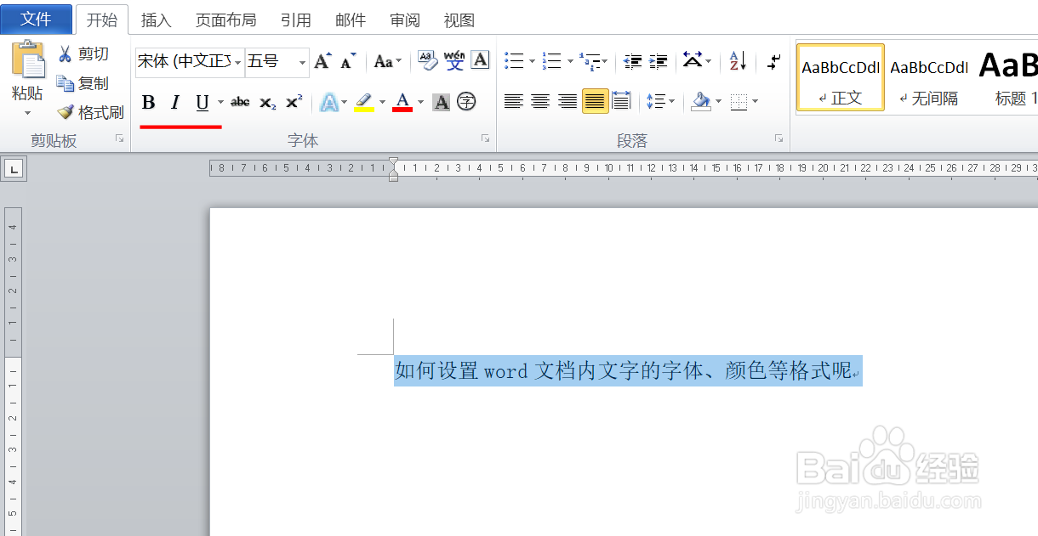Switch to the 审阅 (Review) tab

(x=405, y=20)
